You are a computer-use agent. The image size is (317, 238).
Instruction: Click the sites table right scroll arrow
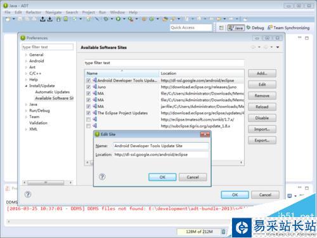pyautogui.click(x=241, y=162)
